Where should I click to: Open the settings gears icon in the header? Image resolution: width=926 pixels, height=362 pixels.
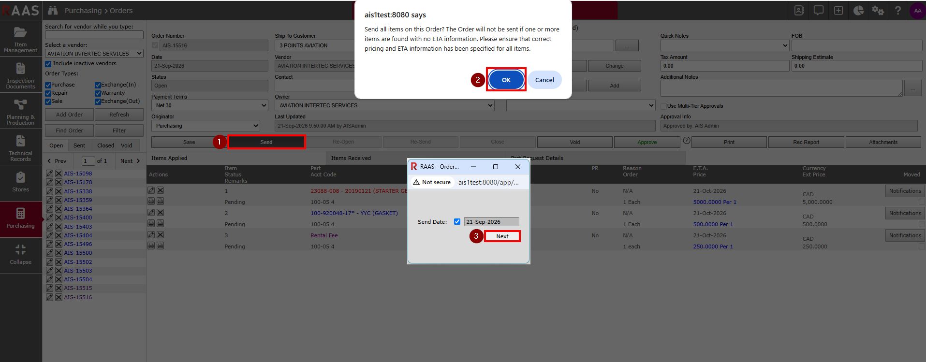click(878, 10)
